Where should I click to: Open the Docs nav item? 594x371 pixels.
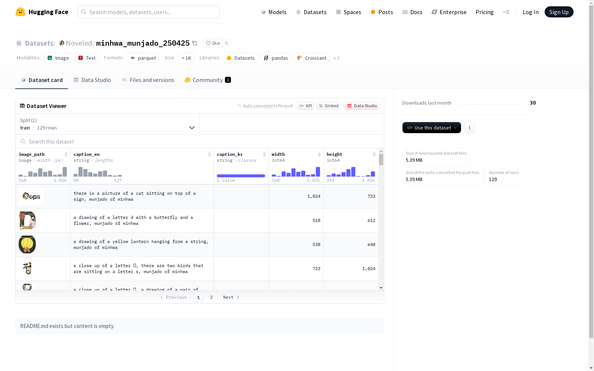coord(412,12)
